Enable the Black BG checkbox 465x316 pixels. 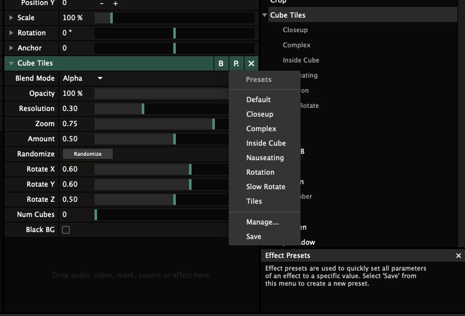66,230
